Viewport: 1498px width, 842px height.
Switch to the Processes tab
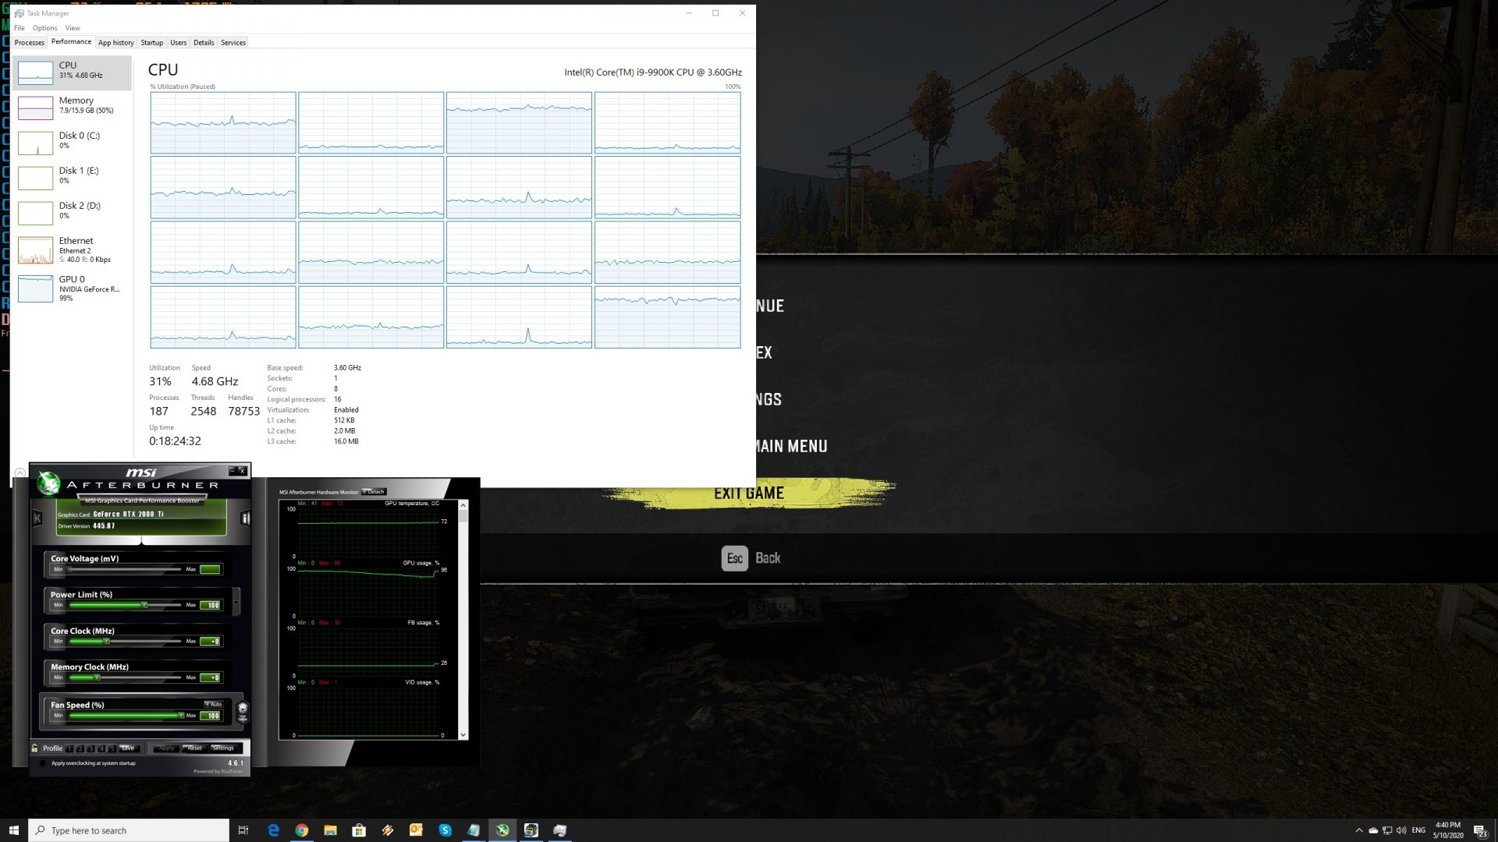tap(30, 43)
